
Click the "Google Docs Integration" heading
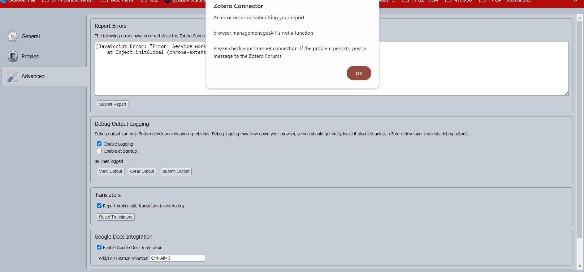(123, 237)
